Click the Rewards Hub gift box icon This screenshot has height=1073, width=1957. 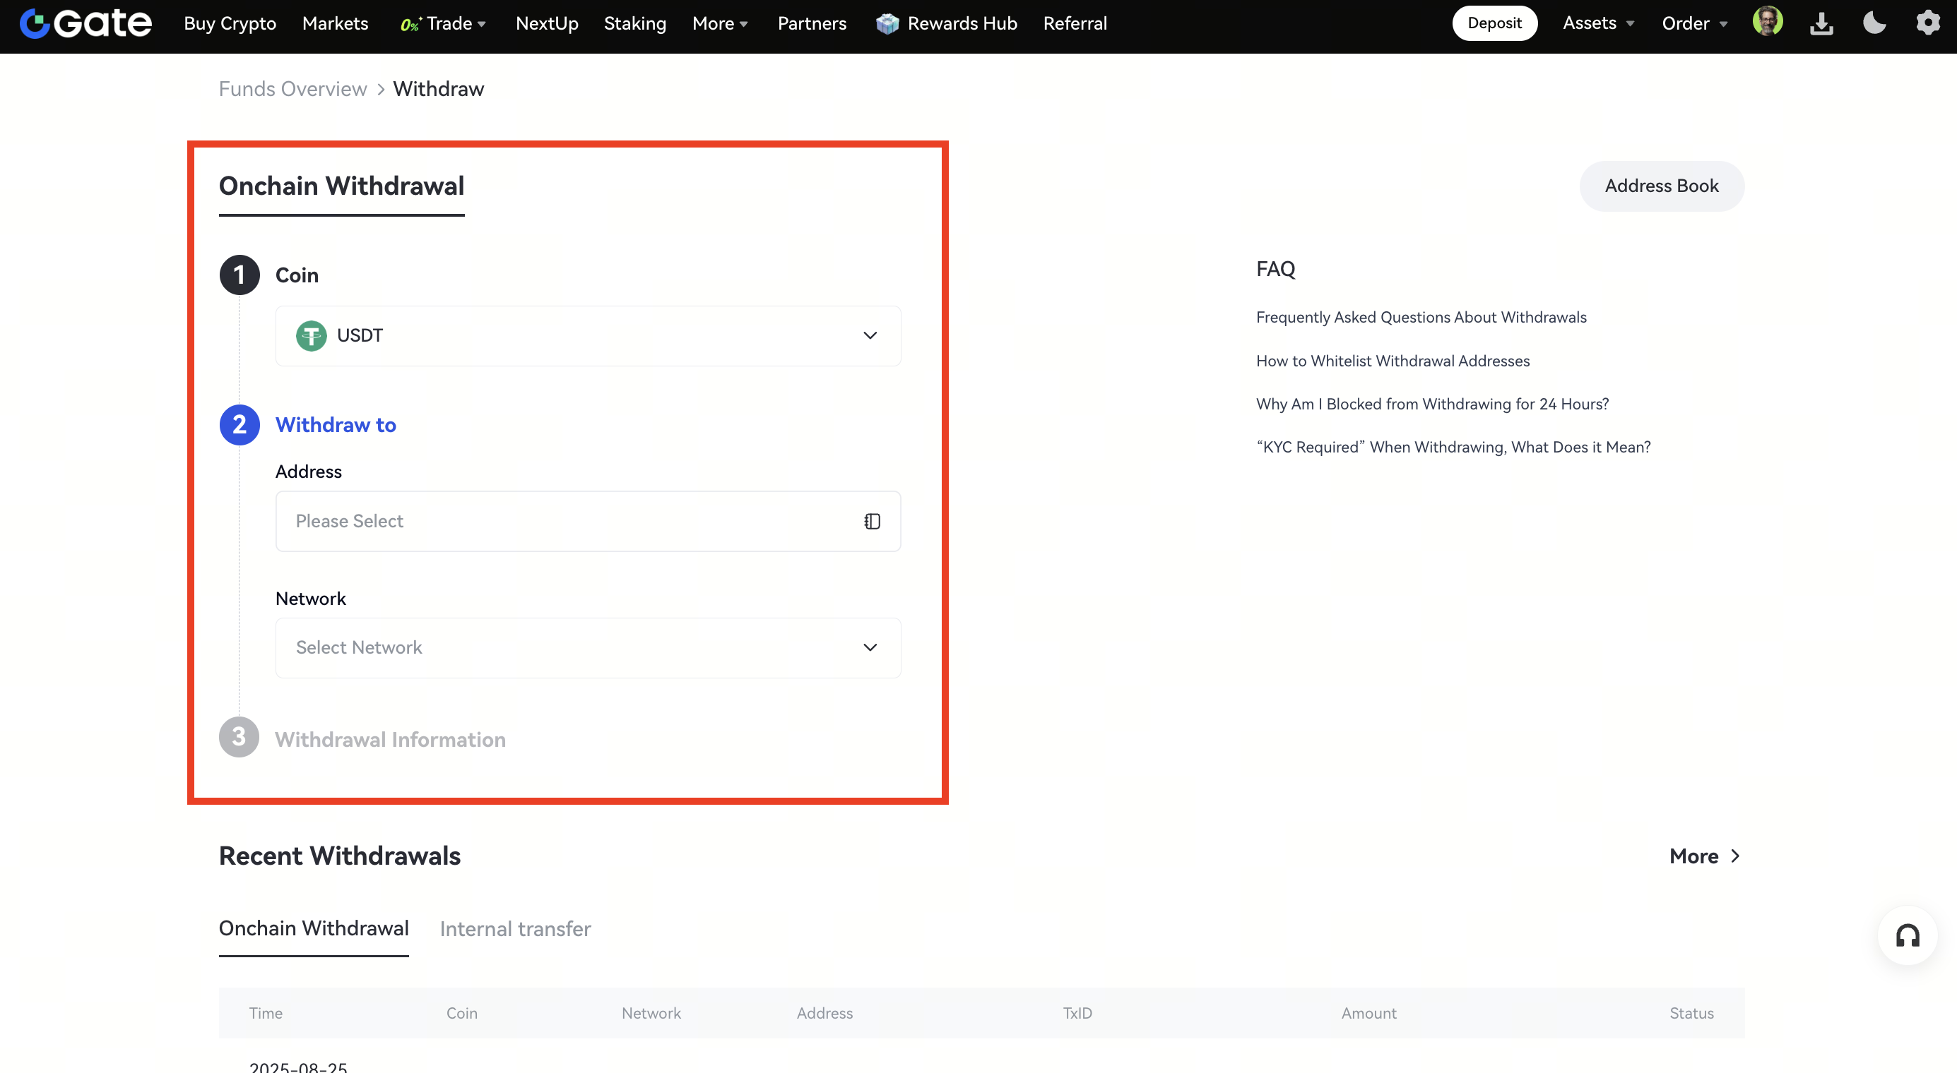pyautogui.click(x=887, y=23)
